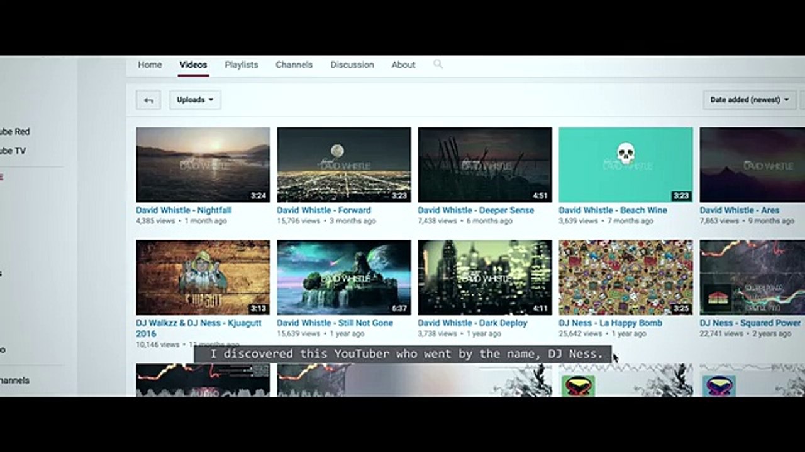
Task: Click the "15,639 views" count text
Action: click(298, 334)
